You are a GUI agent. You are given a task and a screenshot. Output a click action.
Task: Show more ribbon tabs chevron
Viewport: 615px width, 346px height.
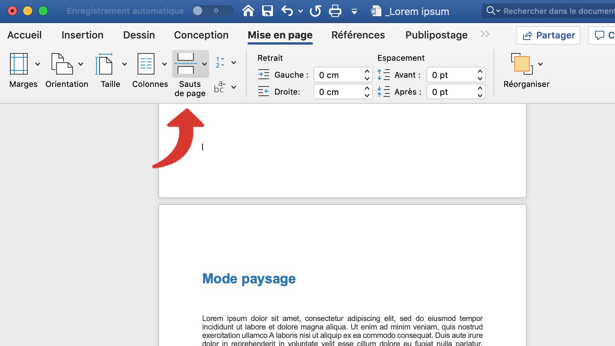[485, 34]
